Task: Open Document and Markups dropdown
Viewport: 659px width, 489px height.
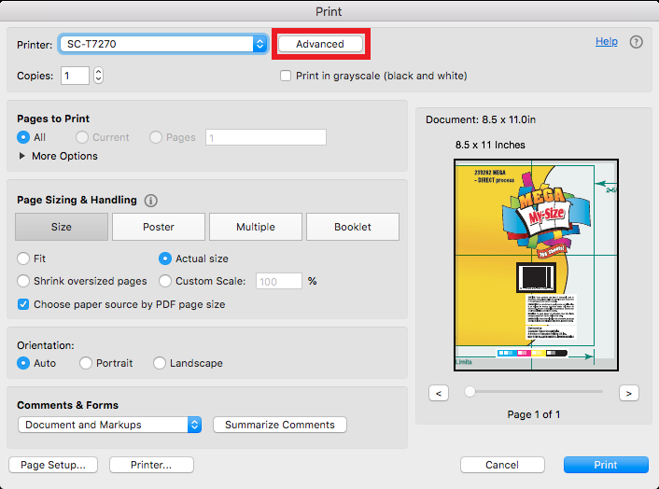Action: (109, 425)
